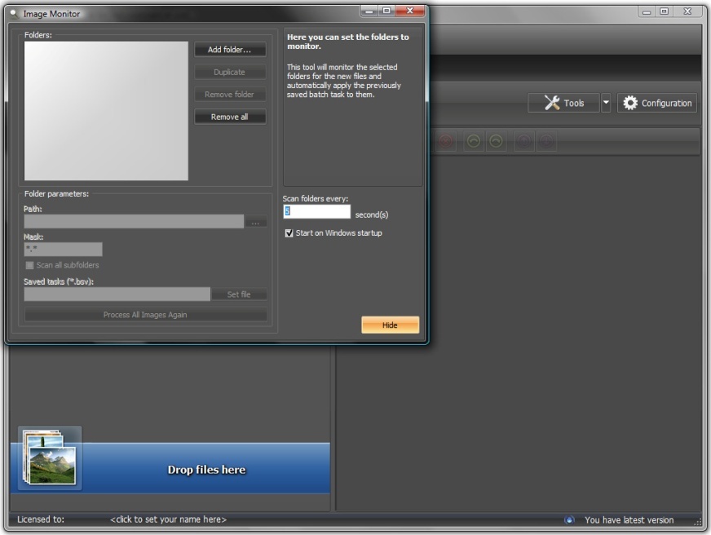The width and height of the screenshot is (711, 535).
Task: Click the Tools wrench icon button
Action: 563,103
